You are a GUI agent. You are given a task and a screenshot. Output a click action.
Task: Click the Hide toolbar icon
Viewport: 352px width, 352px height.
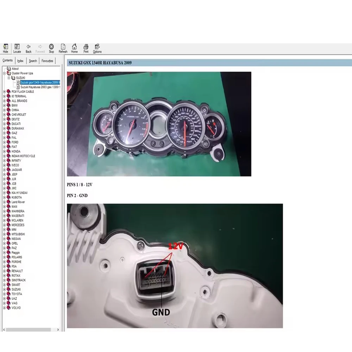point(5,48)
